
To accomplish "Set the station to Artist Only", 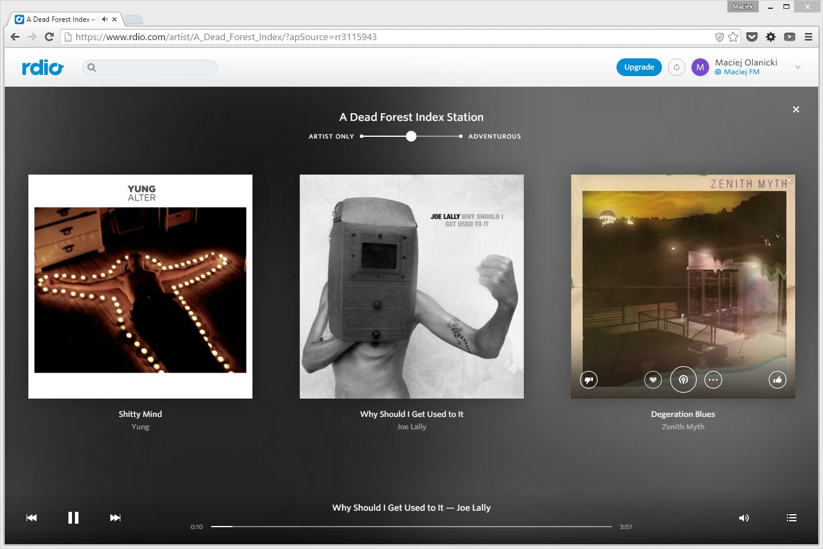I will pos(331,136).
